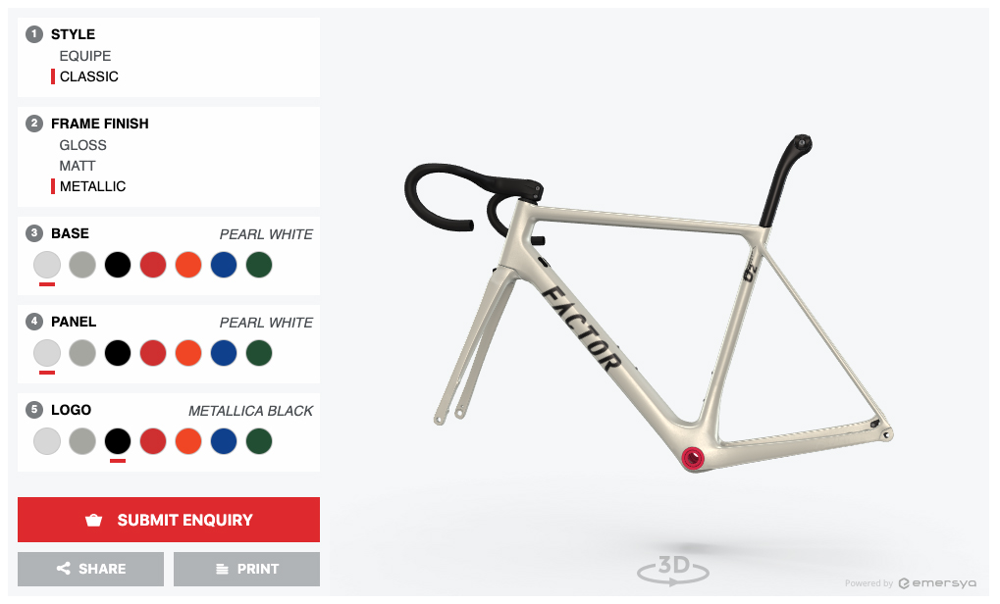1000x604 pixels.
Task: Pick the blue Base color swatch
Action: (223, 265)
